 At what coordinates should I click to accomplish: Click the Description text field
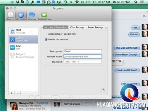coord(83,51)
